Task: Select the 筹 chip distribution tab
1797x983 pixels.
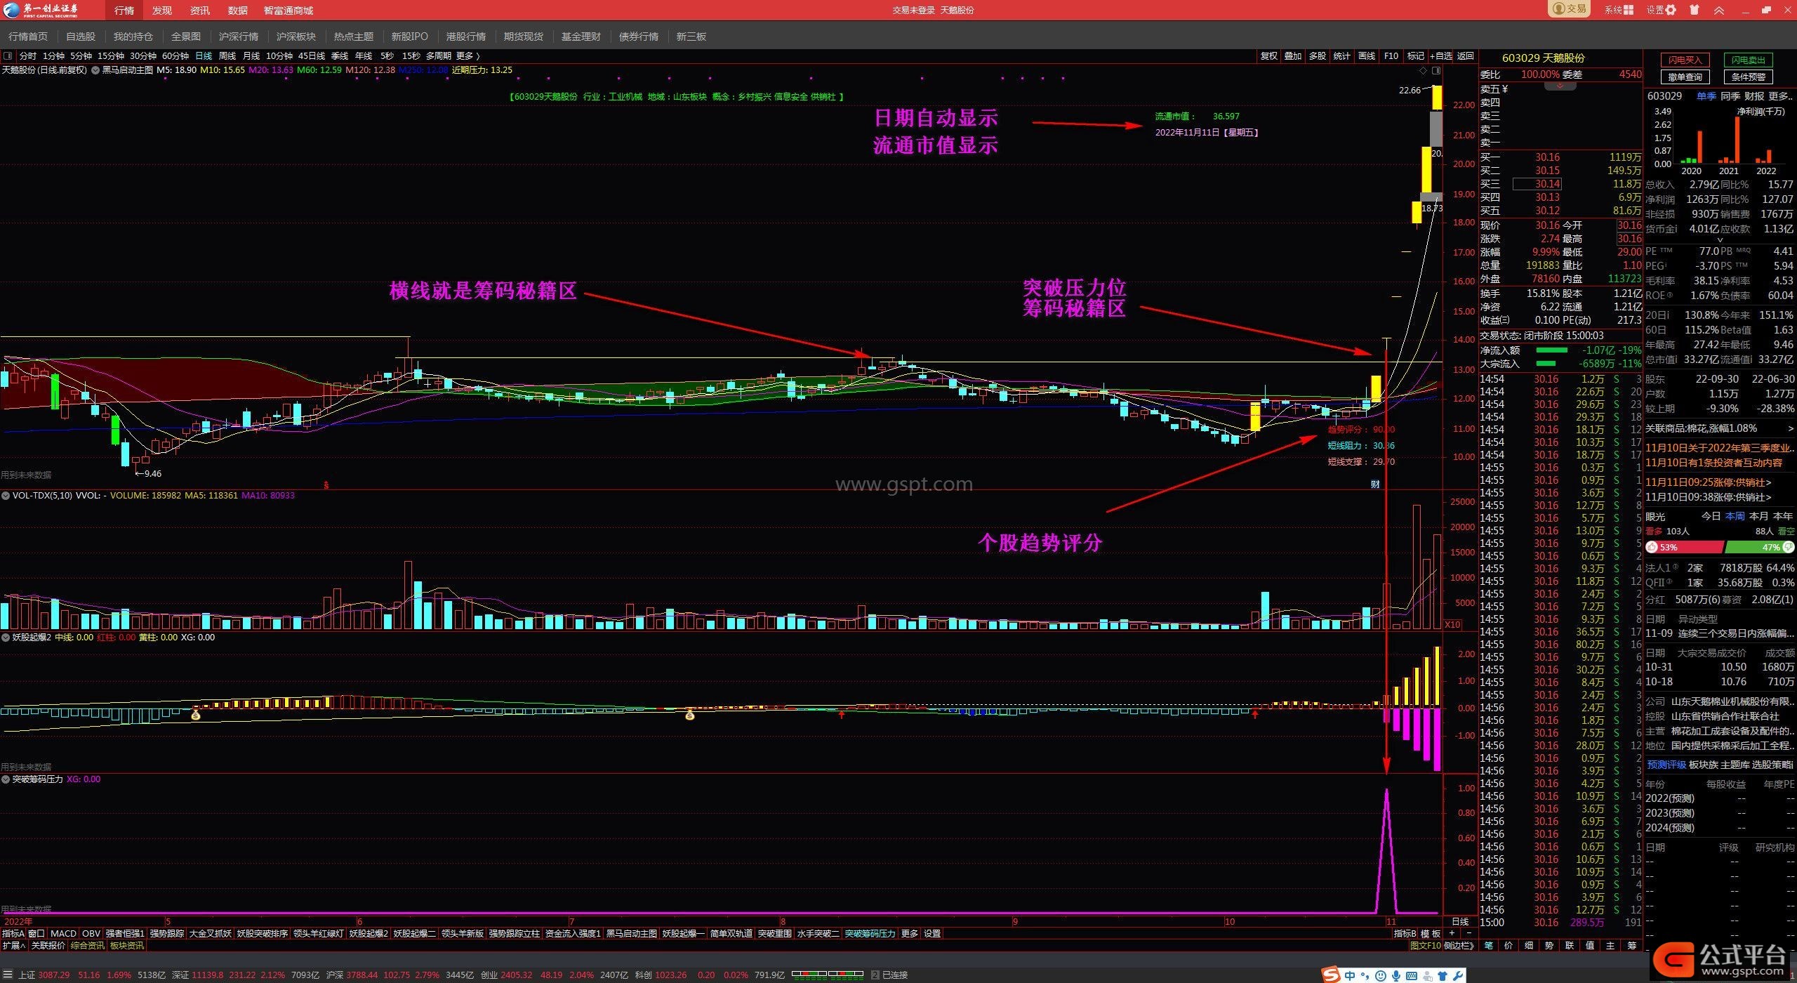Action: pyautogui.click(x=1631, y=946)
